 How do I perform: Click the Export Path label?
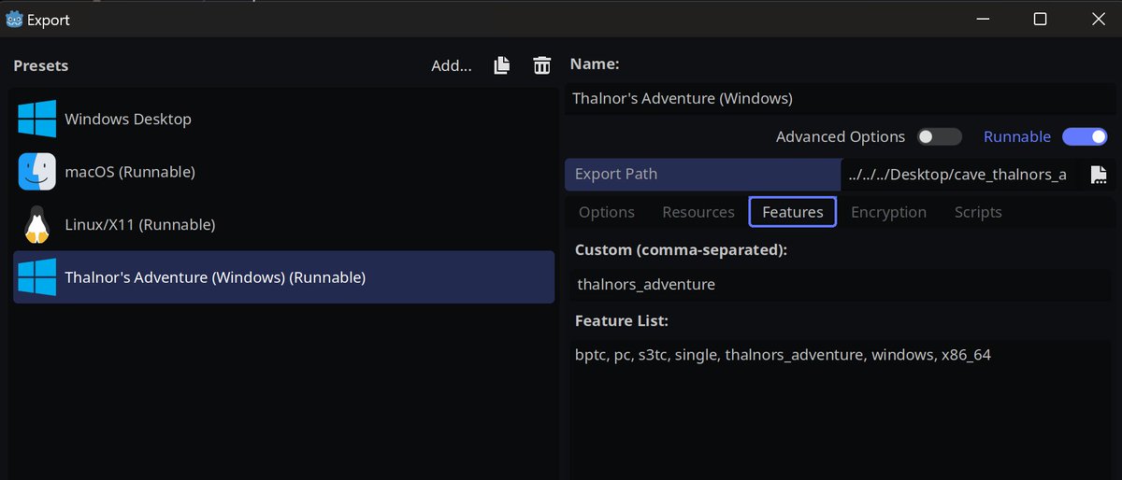click(x=616, y=175)
